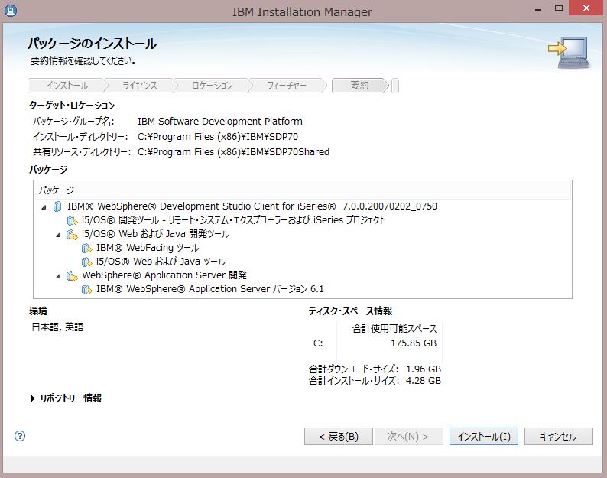Click shared directory path ending SDP70Shared

coord(233,152)
